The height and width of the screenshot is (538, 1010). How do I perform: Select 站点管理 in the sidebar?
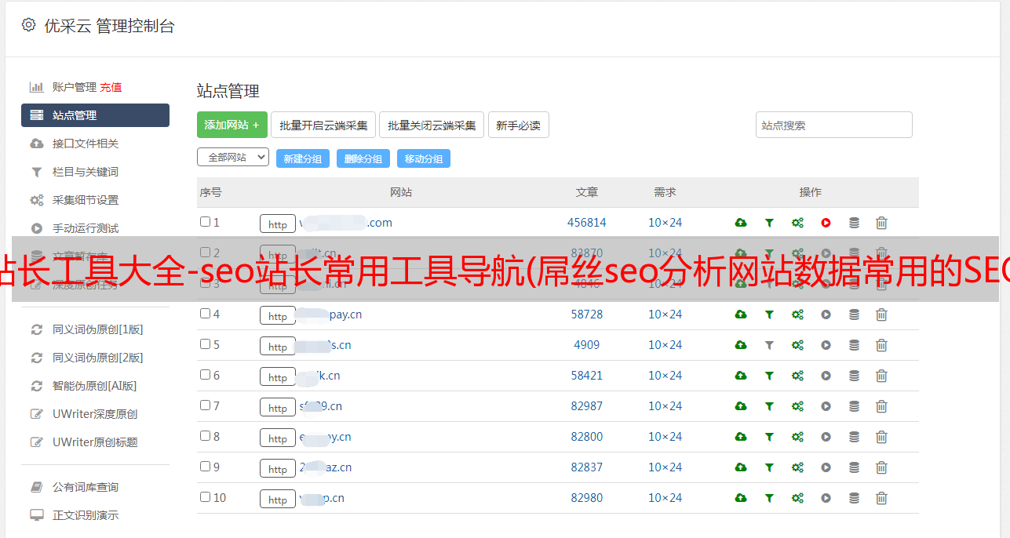pyautogui.click(x=95, y=115)
